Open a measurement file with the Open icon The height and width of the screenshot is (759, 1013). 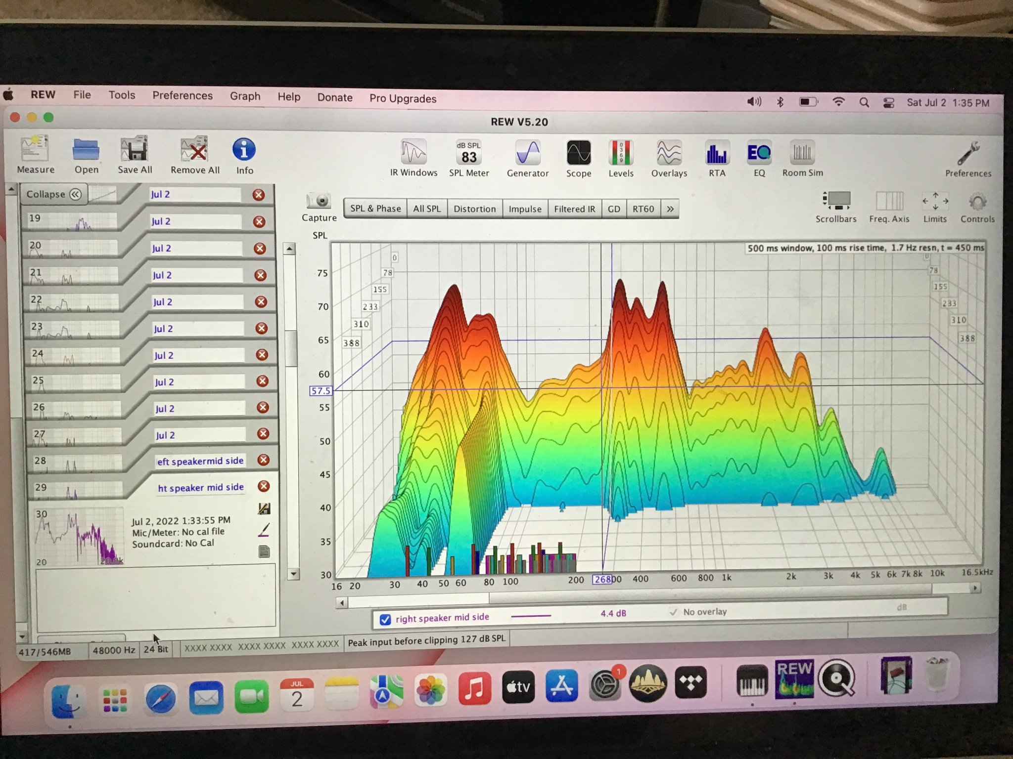pyautogui.click(x=86, y=155)
